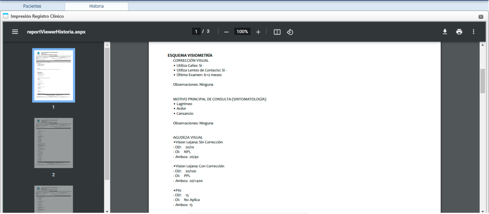This screenshot has height=214, width=489.
Task: Download the PDF report
Action: [x=445, y=32]
